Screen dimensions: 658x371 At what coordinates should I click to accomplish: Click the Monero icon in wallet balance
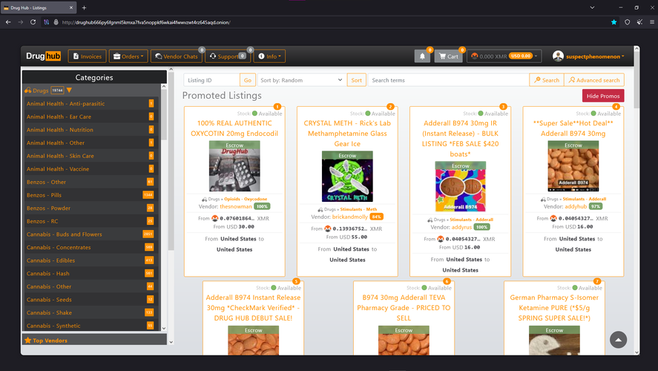tap(475, 56)
